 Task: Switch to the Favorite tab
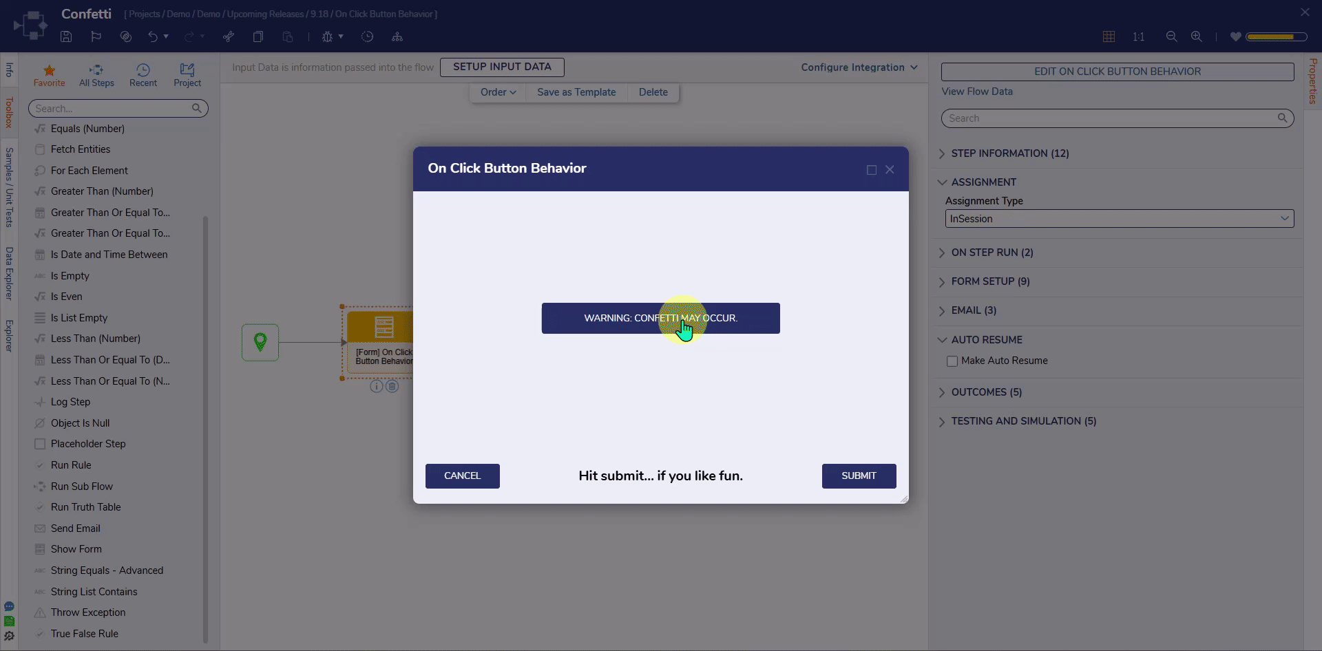pos(49,76)
